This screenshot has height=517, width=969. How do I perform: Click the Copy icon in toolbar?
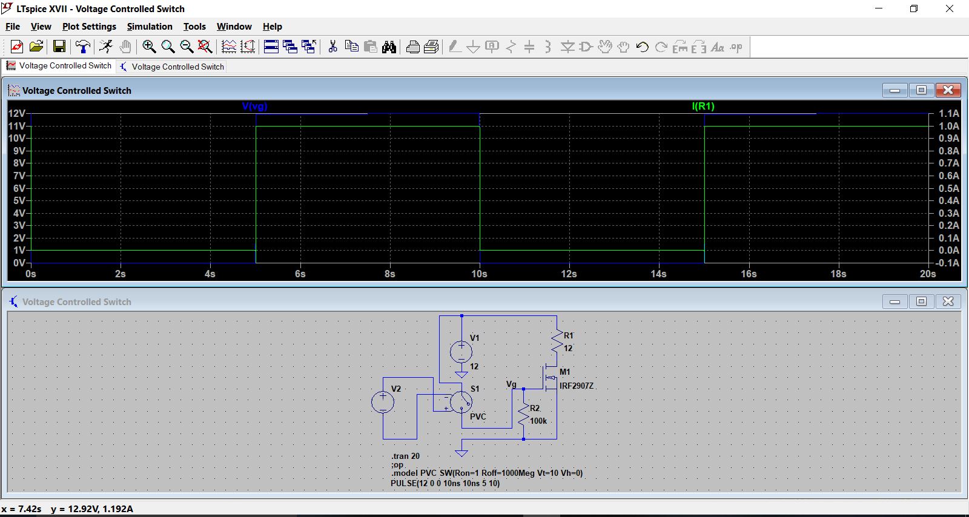(351, 47)
